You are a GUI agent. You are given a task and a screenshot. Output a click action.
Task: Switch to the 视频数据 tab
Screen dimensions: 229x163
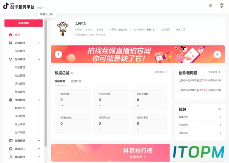point(60,81)
